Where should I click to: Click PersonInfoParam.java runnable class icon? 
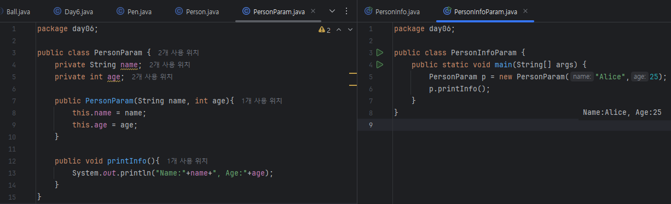[448, 11]
